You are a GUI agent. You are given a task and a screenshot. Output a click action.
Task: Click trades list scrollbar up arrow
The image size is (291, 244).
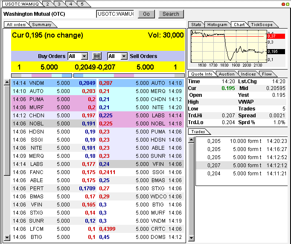click(191, 140)
